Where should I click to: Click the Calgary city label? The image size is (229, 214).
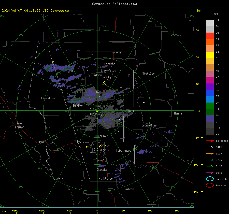99,150
